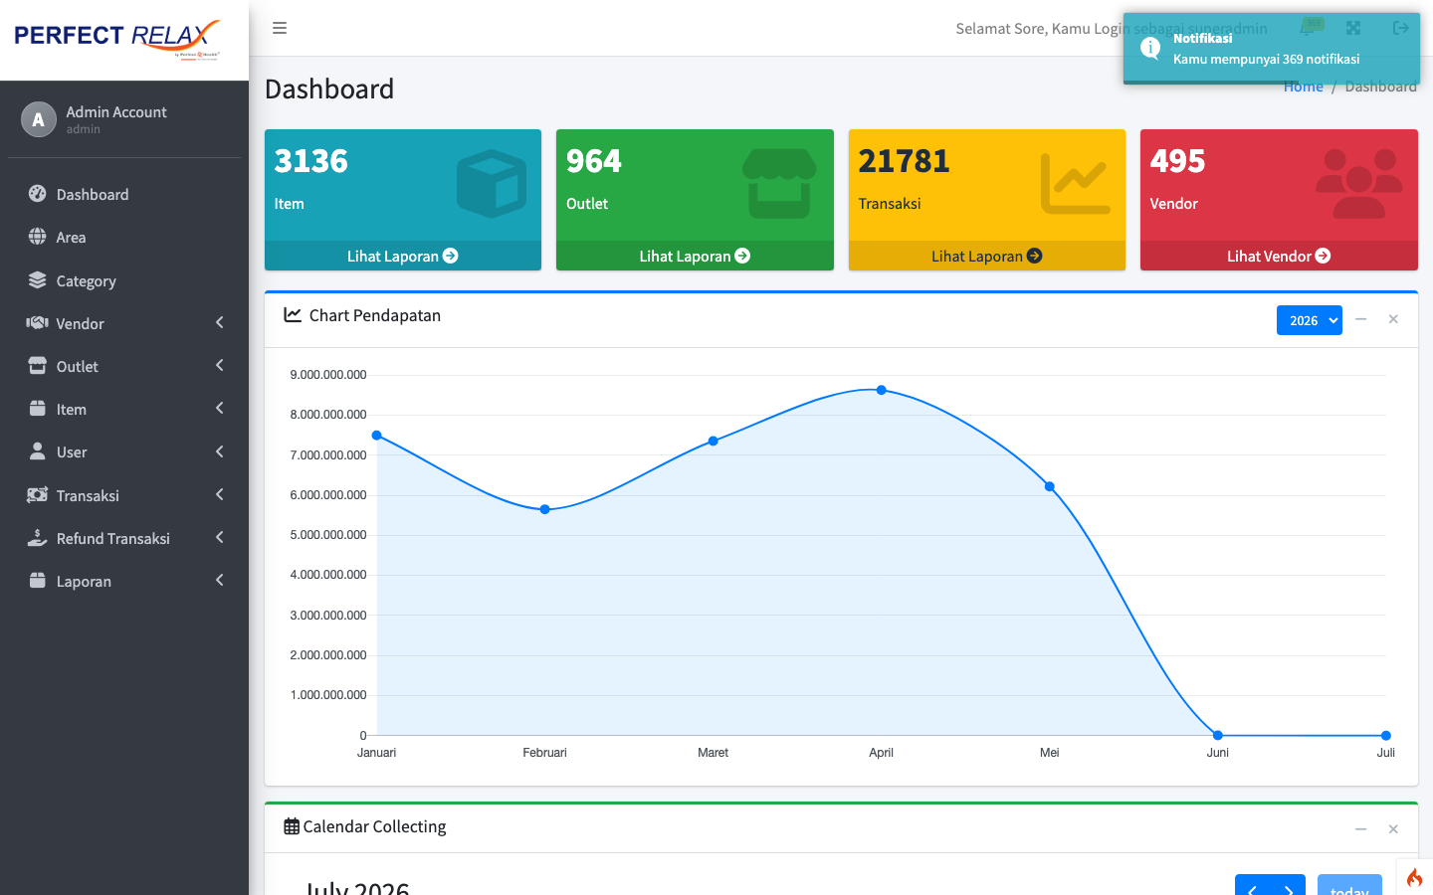
Task: Click the store icon on the Outlet card
Action: point(779,184)
